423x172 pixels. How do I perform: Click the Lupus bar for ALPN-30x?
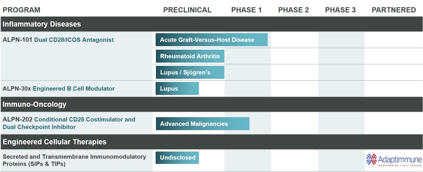point(177,89)
